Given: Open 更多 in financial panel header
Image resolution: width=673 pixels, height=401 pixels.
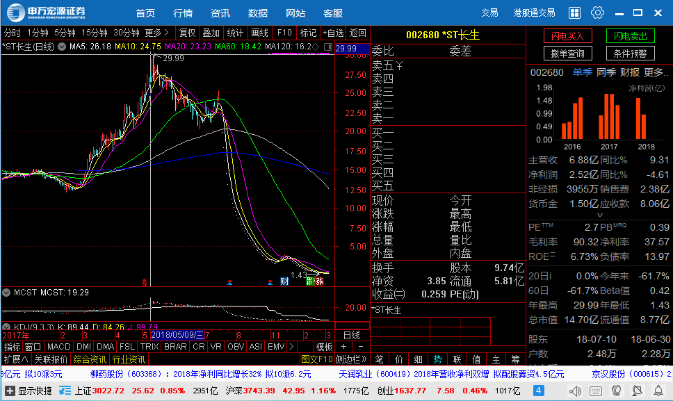Looking at the screenshot, I should [x=656, y=72].
